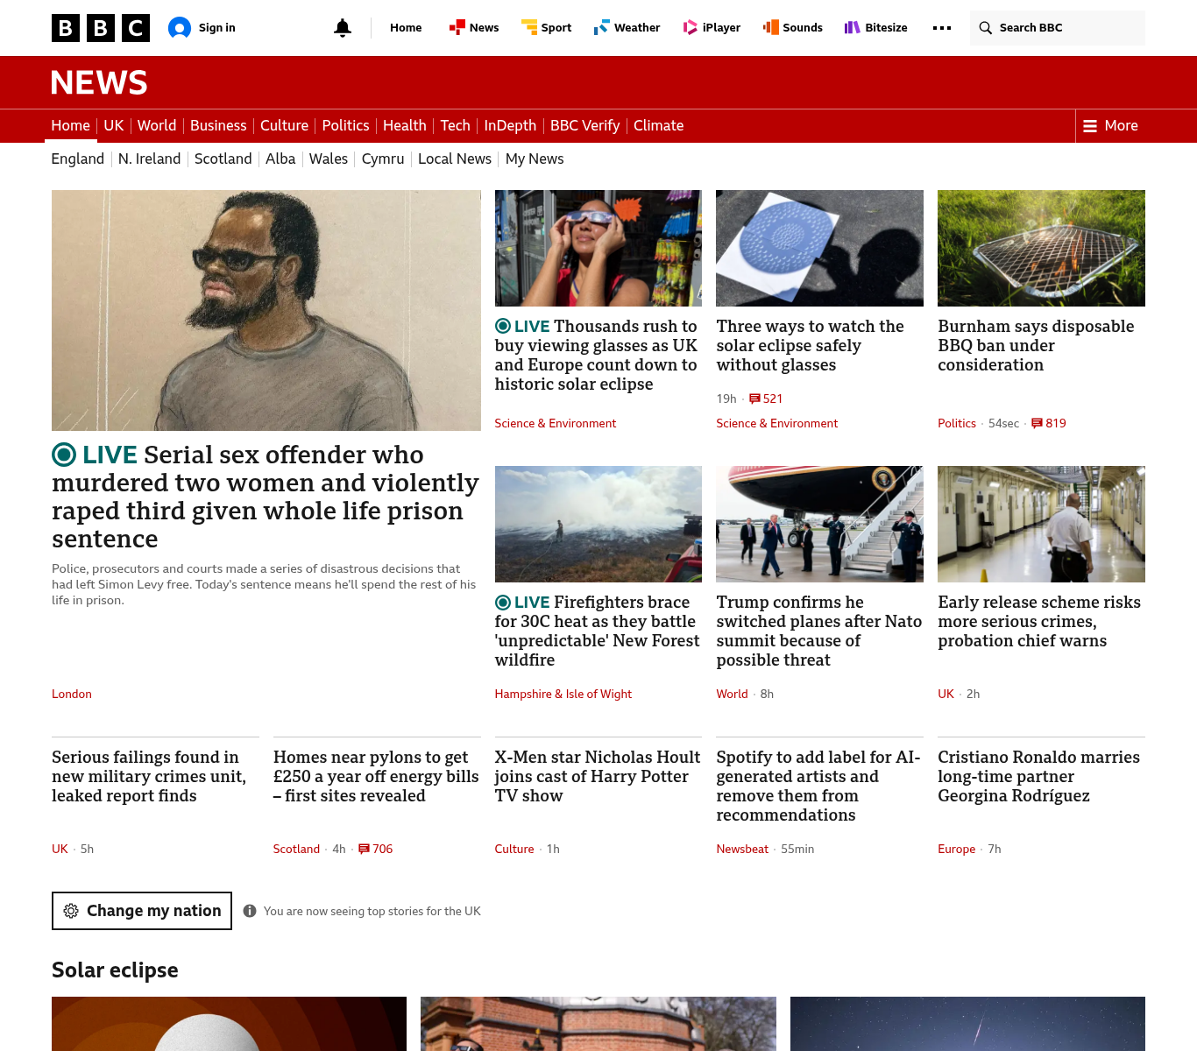Open headline about New Forest wildfire
The height and width of the screenshot is (1051, 1197).
pyautogui.click(x=598, y=631)
